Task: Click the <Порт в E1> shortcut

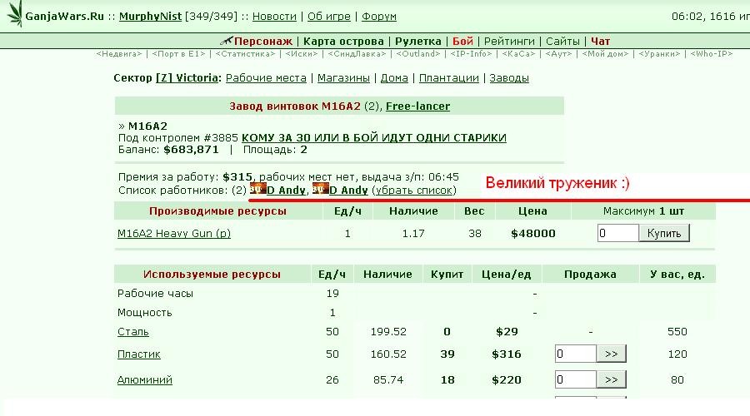Action: (178, 54)
